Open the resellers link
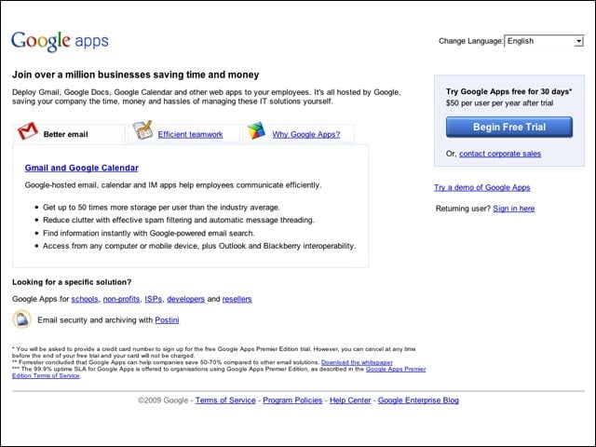The height and width of the screenshot is (447, 596). point(237,299)
